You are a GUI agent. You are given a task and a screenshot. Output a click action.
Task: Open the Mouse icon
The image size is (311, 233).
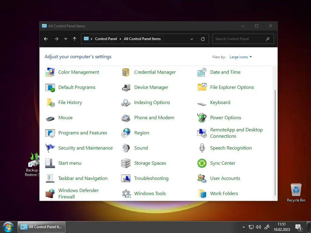50,119
